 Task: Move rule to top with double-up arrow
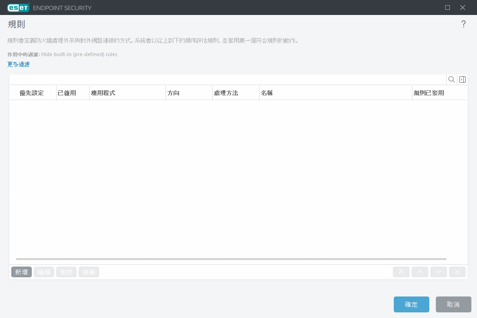[401, 272]
